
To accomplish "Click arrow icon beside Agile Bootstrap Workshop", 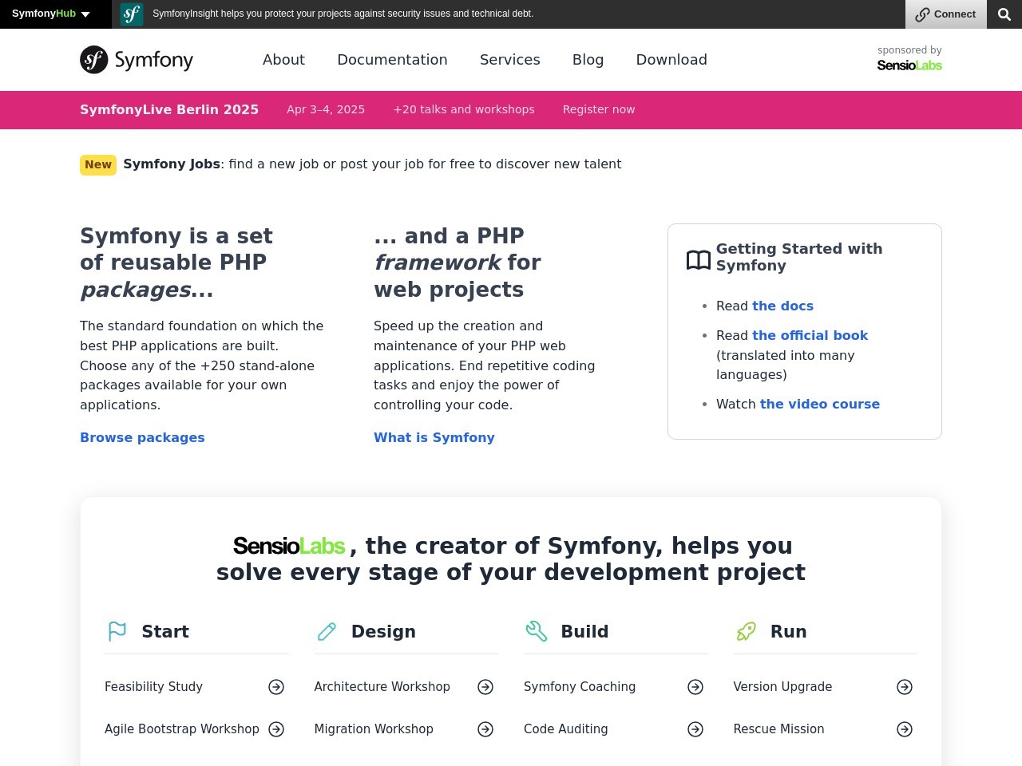I will coord(276,729).
